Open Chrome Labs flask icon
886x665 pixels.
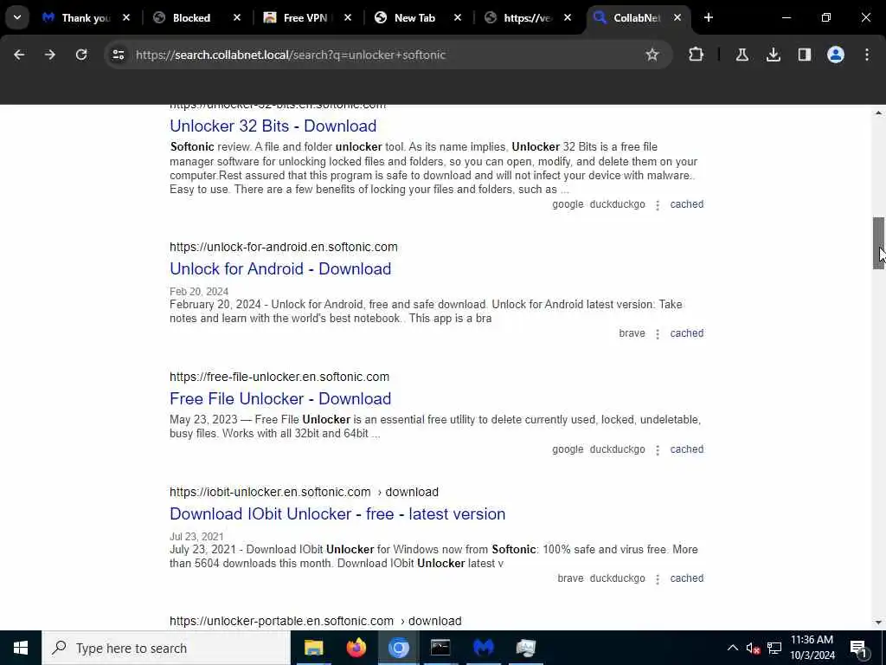pyautogui.click(x=742, y=55)
